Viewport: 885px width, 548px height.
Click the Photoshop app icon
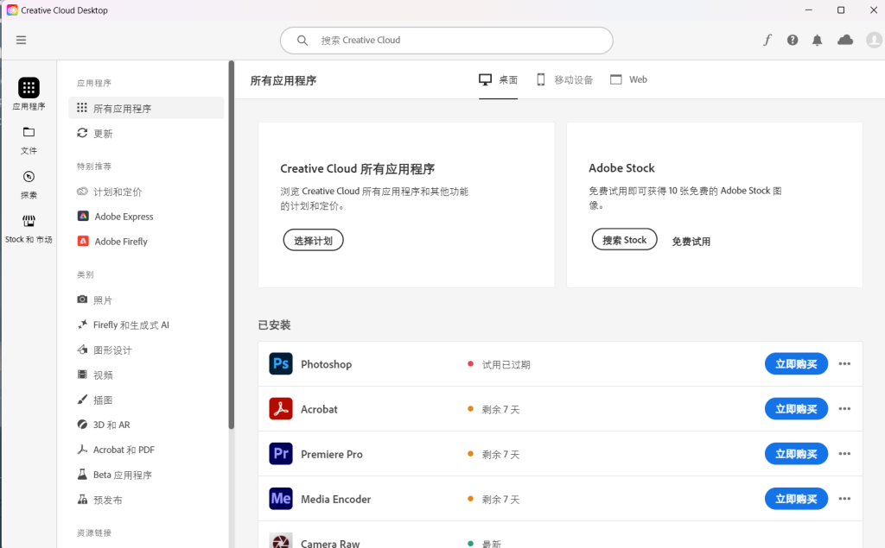pos(281,364)
